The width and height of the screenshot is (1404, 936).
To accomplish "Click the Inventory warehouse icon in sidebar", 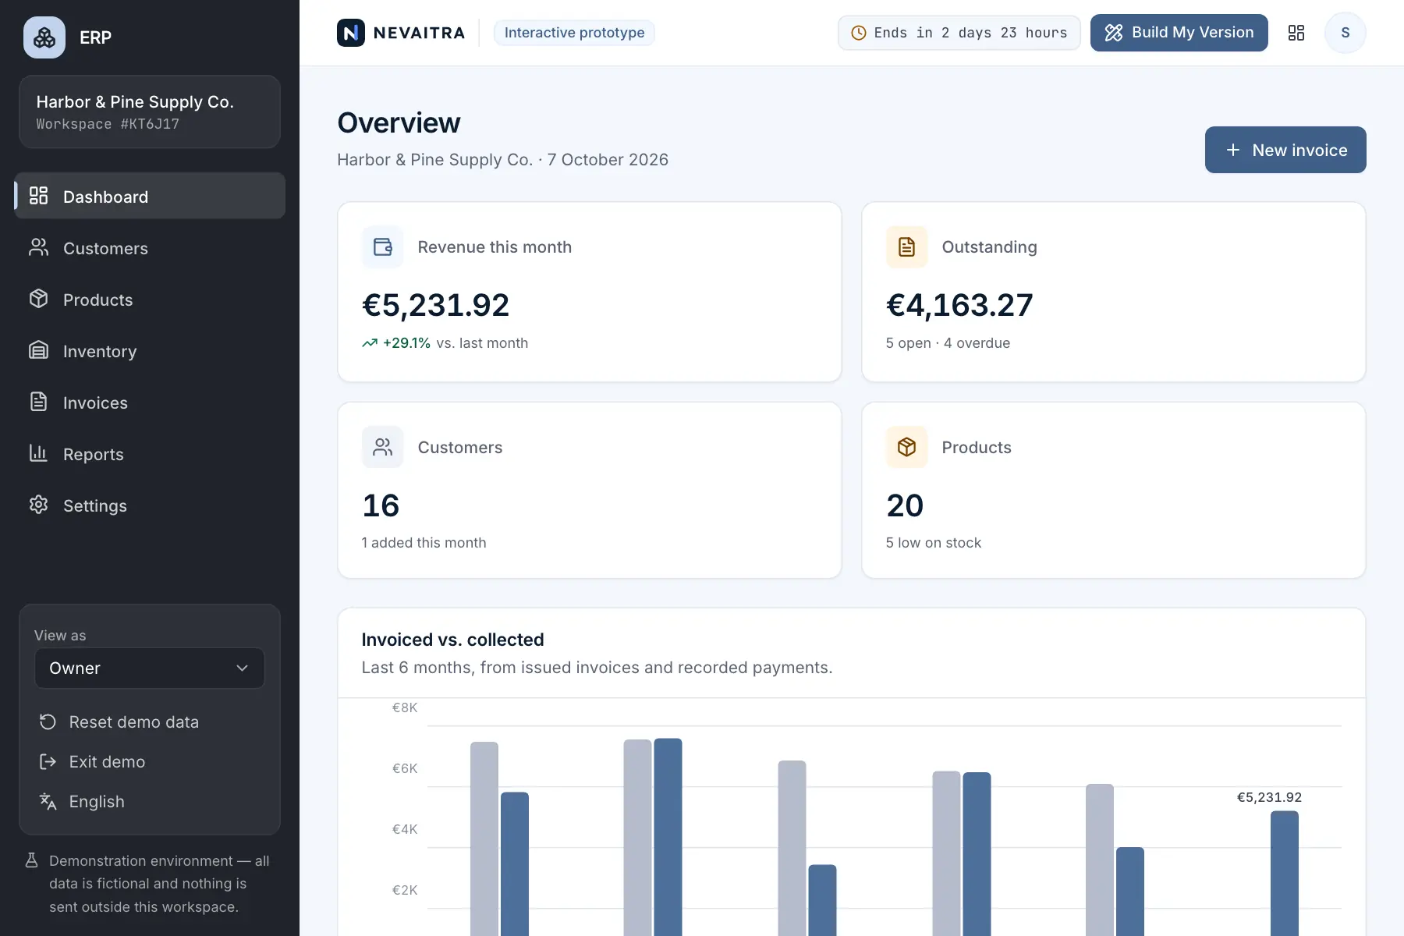I will pos(39,350).
